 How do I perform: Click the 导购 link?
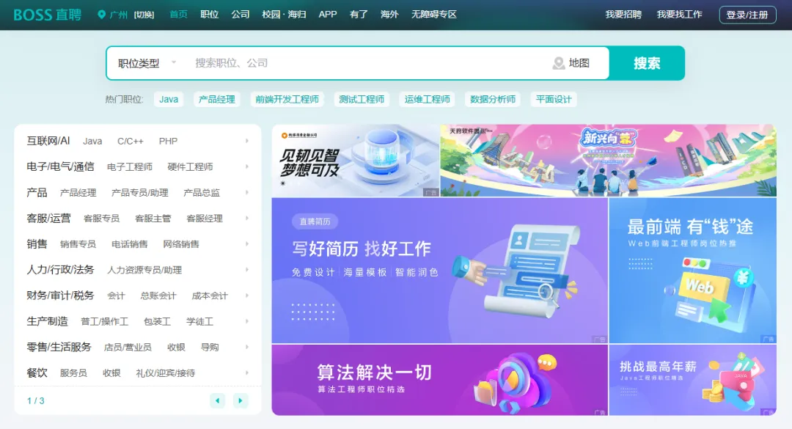(x=210, y=347)
